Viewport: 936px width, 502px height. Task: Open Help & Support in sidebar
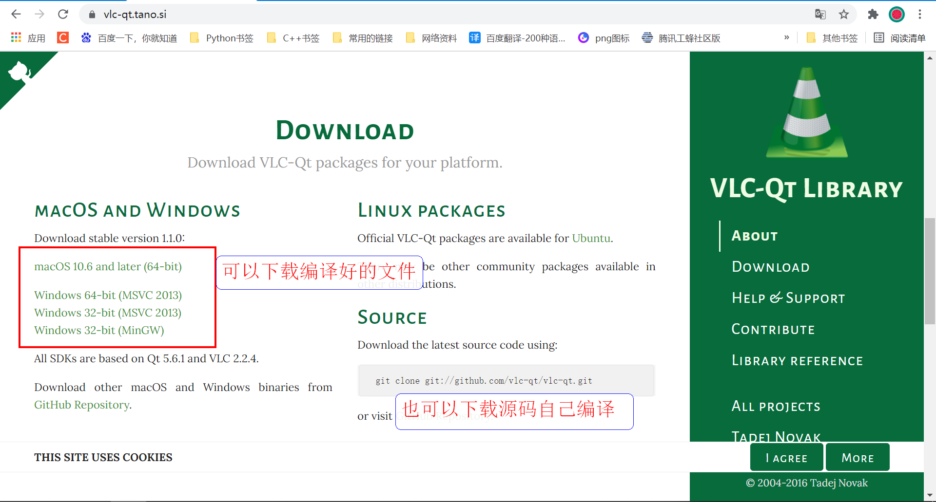pyautogui.click(x=788, y=298)
